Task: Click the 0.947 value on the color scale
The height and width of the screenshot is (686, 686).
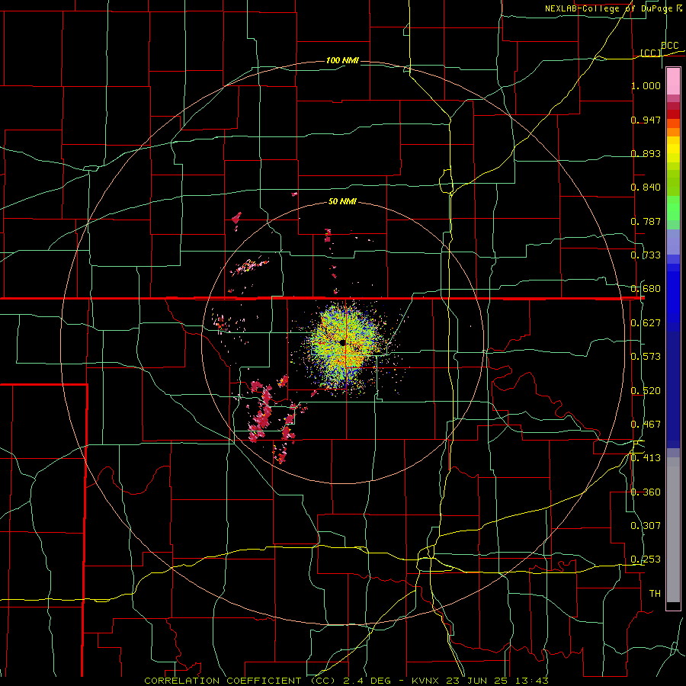Action: tap(646, 120)
